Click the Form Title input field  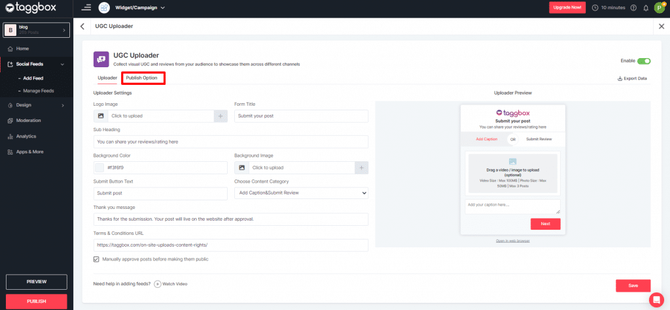coord(301,116)
